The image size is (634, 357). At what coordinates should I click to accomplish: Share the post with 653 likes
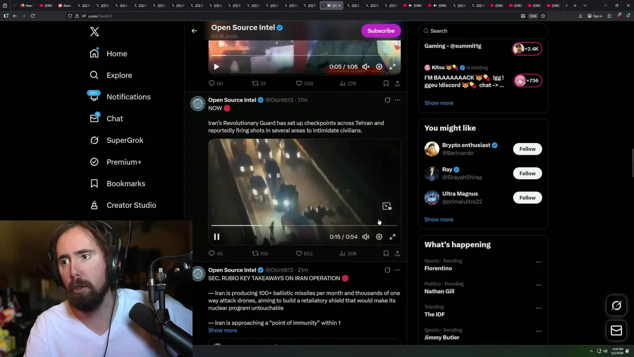397,253
